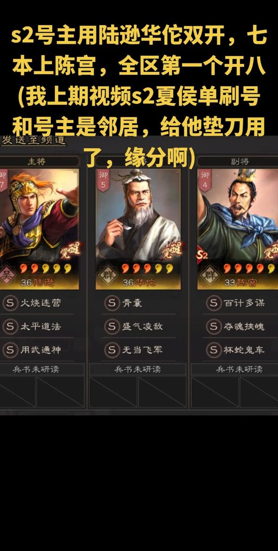Open the 华佗 general portrait card
Image resolution: width=278 pixels, height=551 pixels.
click(x=138, y=229)
